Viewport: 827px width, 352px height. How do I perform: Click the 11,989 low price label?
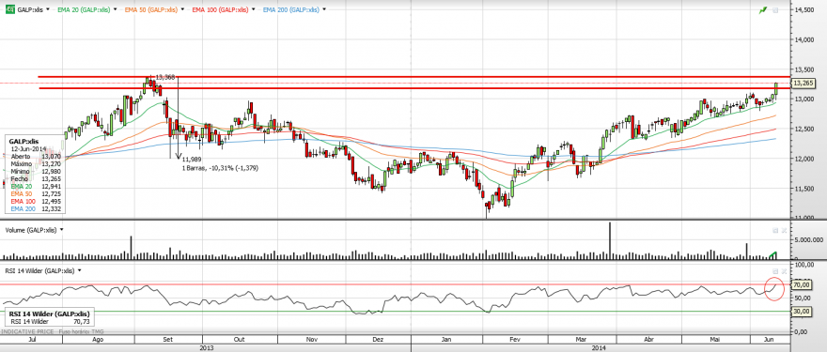pos(191,160)
